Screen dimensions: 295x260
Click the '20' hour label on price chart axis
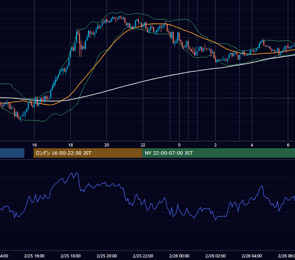pos(107,145)
